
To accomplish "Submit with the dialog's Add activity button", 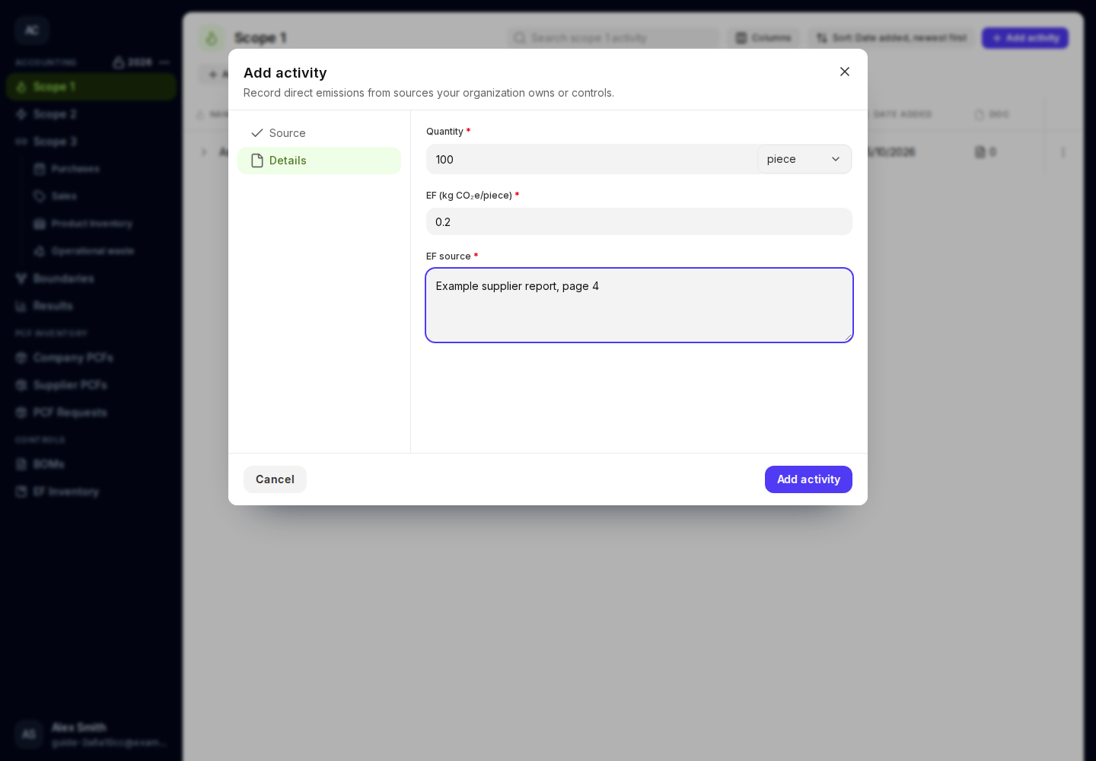I will (x=808, y=479).
